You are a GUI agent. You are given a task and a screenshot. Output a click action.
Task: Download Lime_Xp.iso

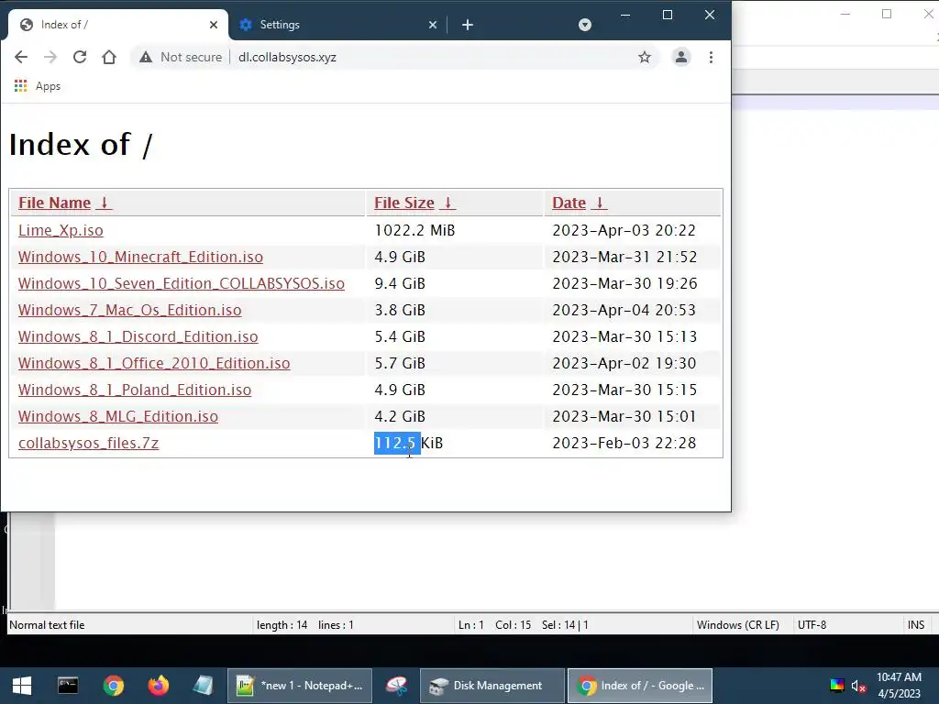click(61, 230)
